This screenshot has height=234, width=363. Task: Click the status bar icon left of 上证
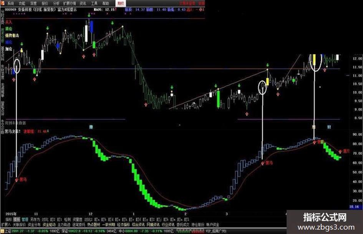click(x=3, y=231)
